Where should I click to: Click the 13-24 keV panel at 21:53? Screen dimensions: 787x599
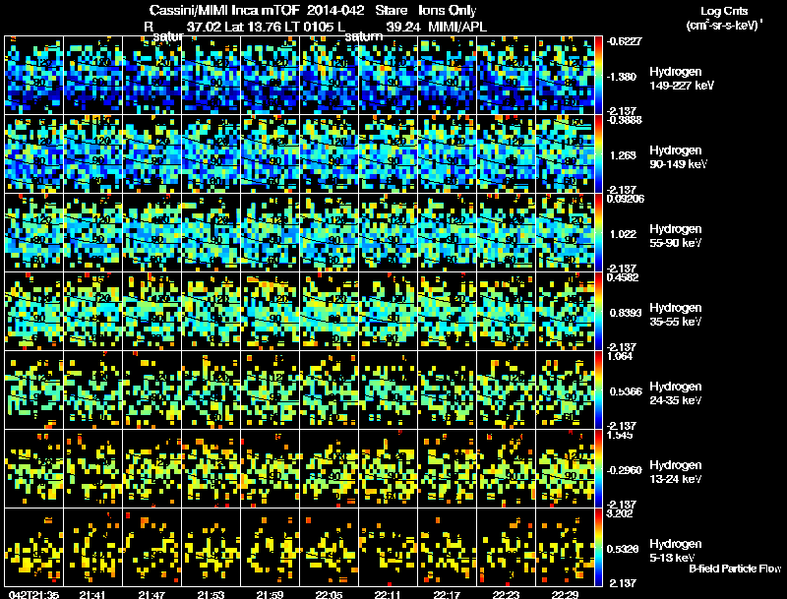[x=212, y=468]
